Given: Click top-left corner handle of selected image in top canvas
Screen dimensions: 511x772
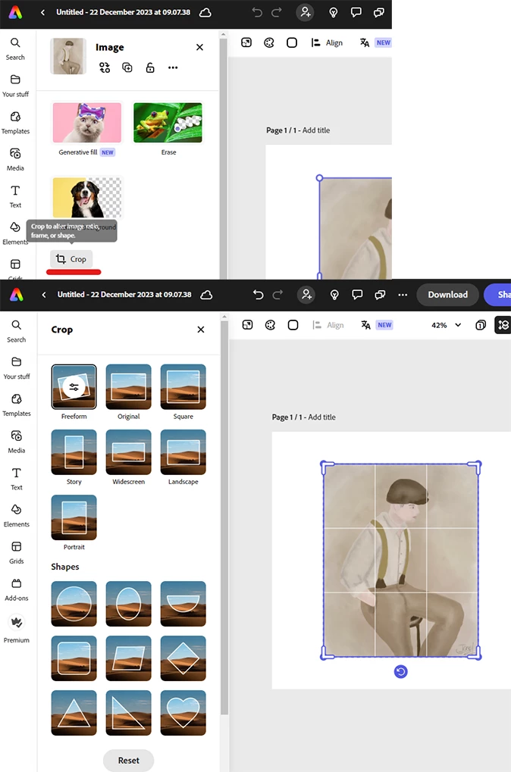Looking at the screenshot, I should click(x=319, y=178).
